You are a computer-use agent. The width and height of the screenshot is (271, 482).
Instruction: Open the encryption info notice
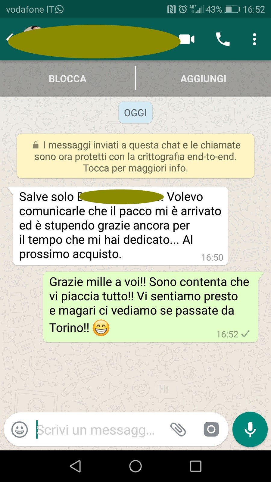tap(135, 156)
